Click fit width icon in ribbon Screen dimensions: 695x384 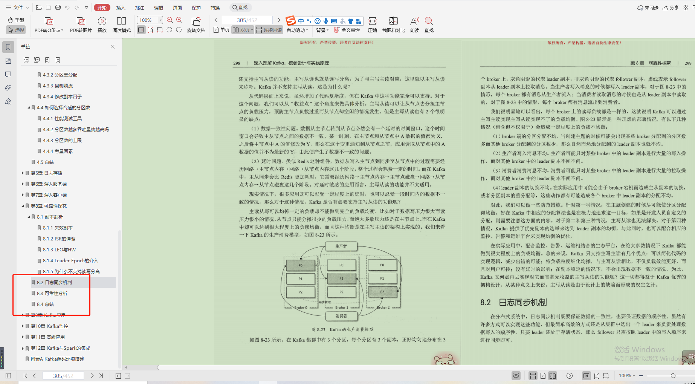point(160,30)
